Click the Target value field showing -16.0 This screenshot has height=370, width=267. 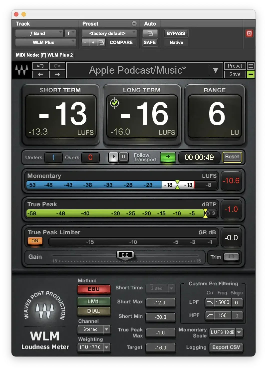click(x=161, y=347)
